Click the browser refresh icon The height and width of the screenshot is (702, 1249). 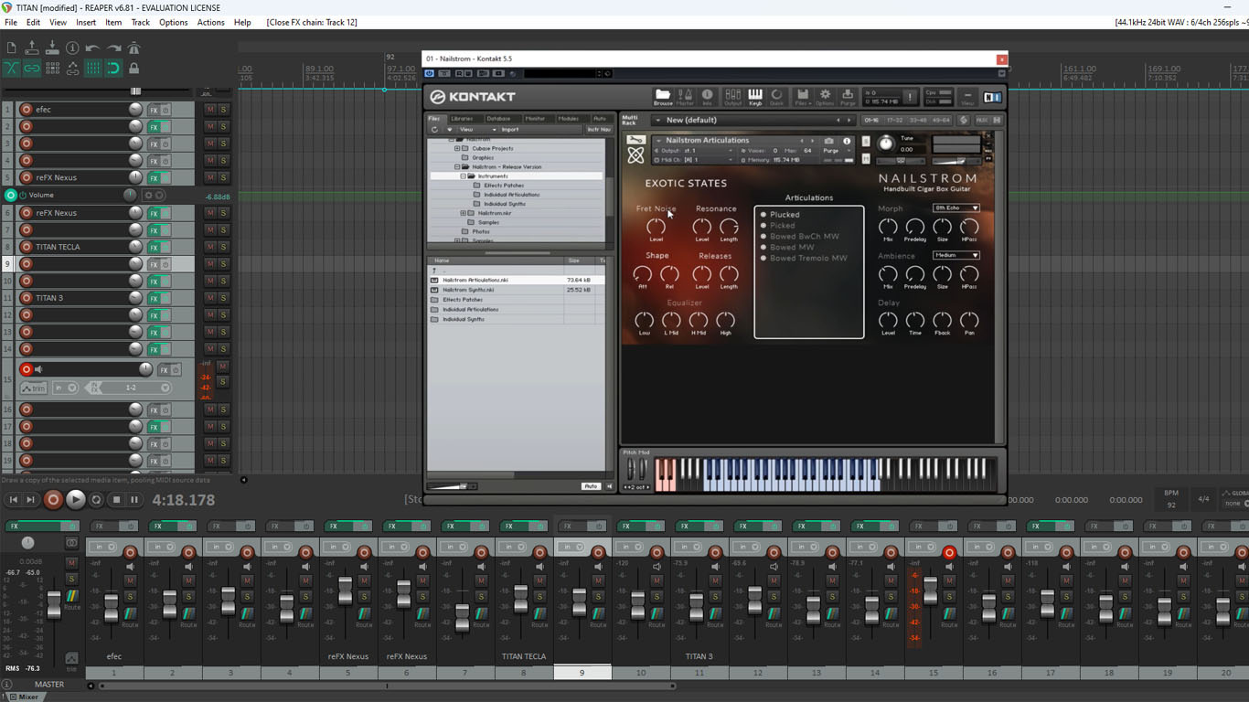pyautogui.click(x=435, y=130)
